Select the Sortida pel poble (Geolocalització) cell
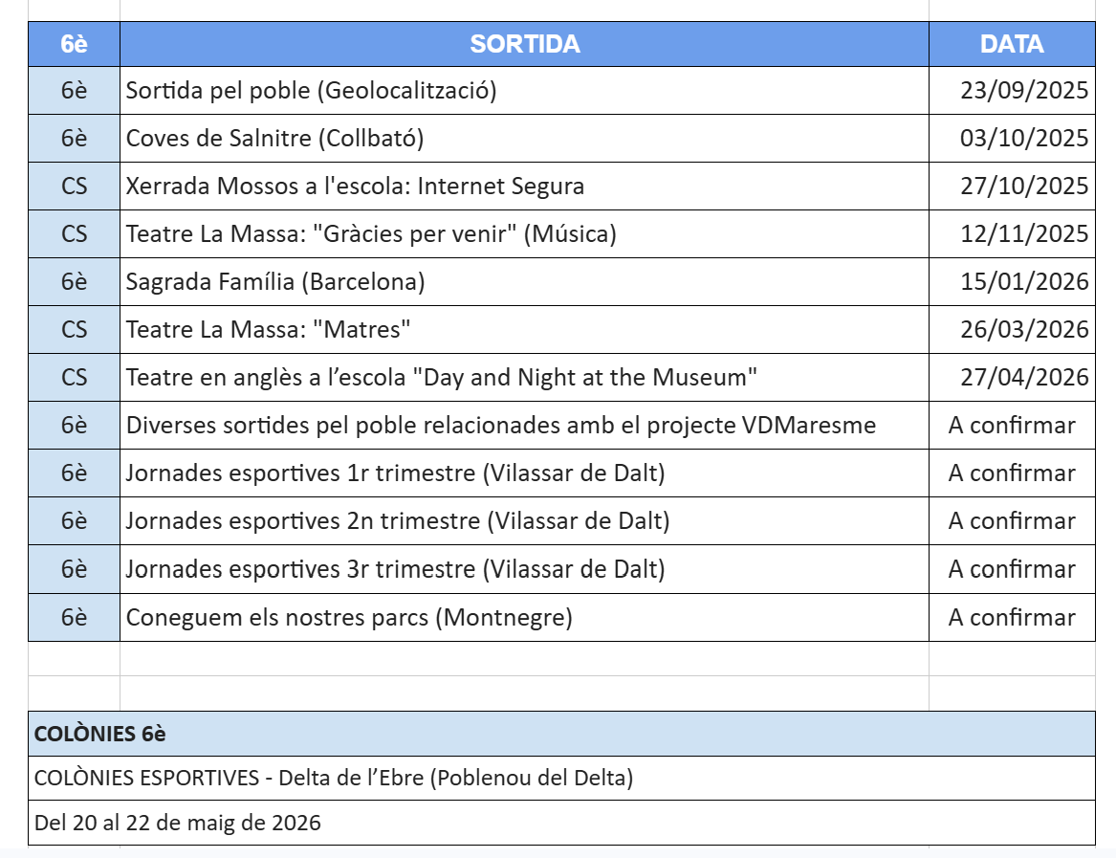This screenshot has width=1116, height=858. [524, 91]
